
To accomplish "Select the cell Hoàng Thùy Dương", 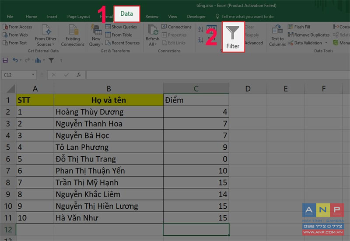I will tap(108, 112).
